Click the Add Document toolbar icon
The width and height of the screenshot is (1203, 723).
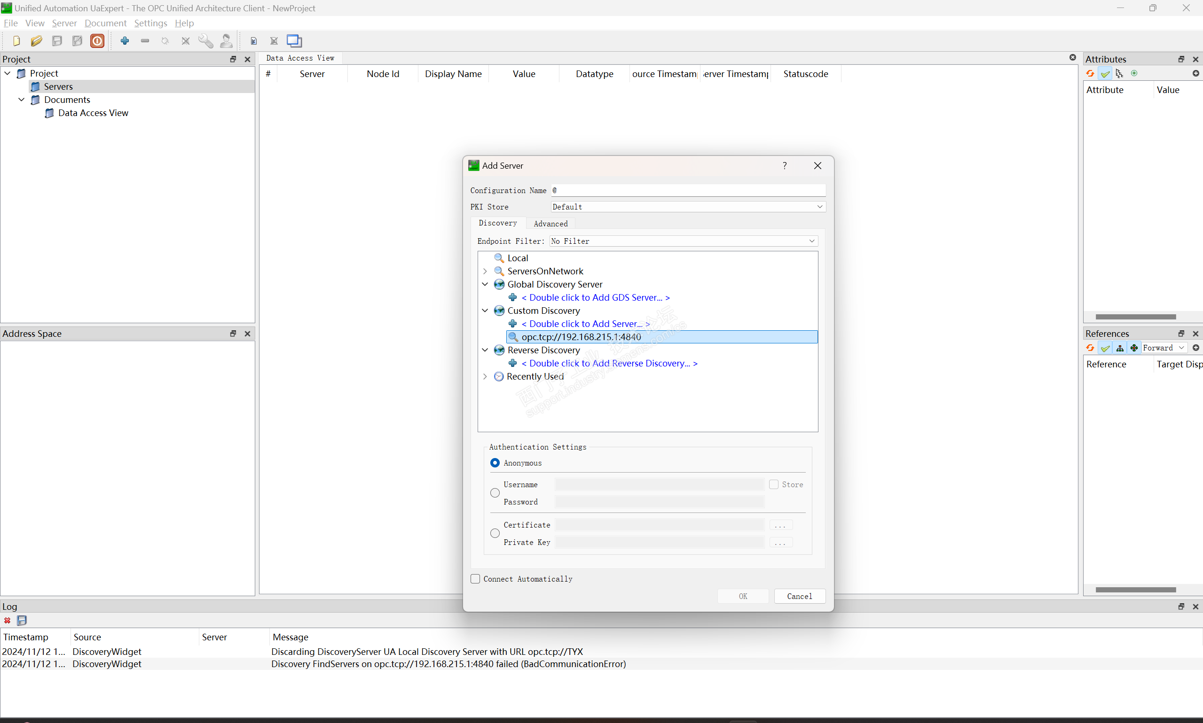coord(253,41)
